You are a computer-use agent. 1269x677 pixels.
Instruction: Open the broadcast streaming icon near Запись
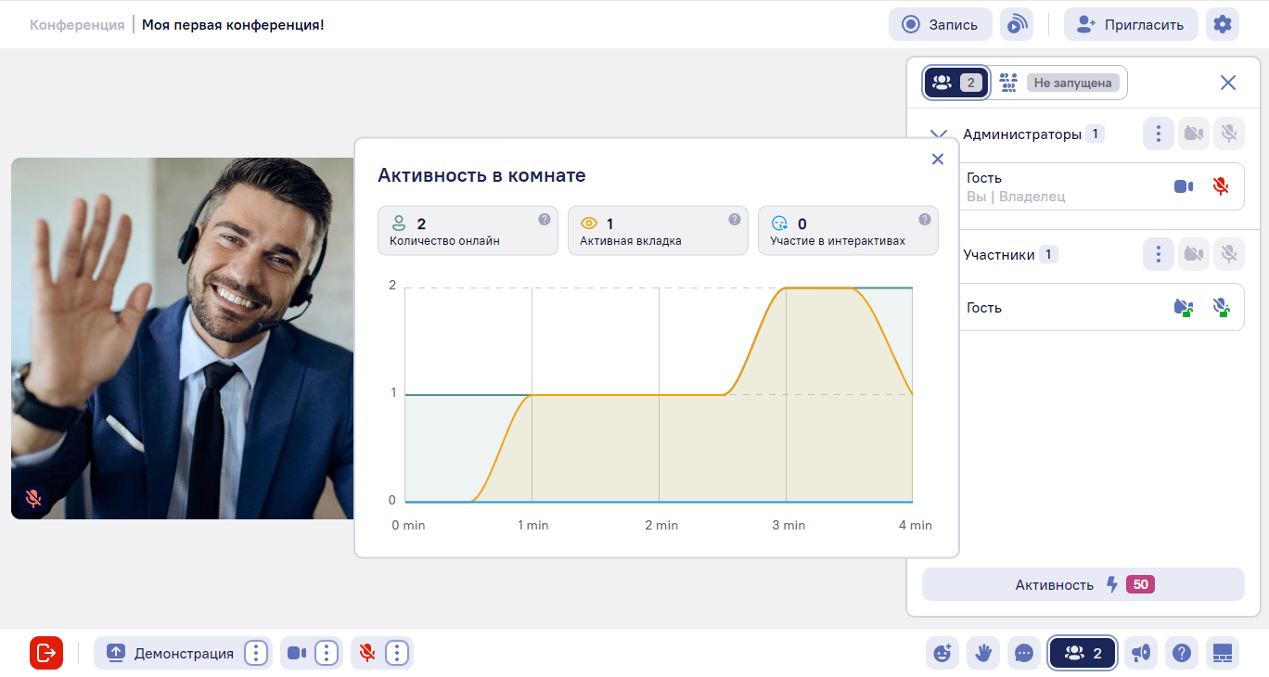pyautogui.click(x=1017, y=24)
